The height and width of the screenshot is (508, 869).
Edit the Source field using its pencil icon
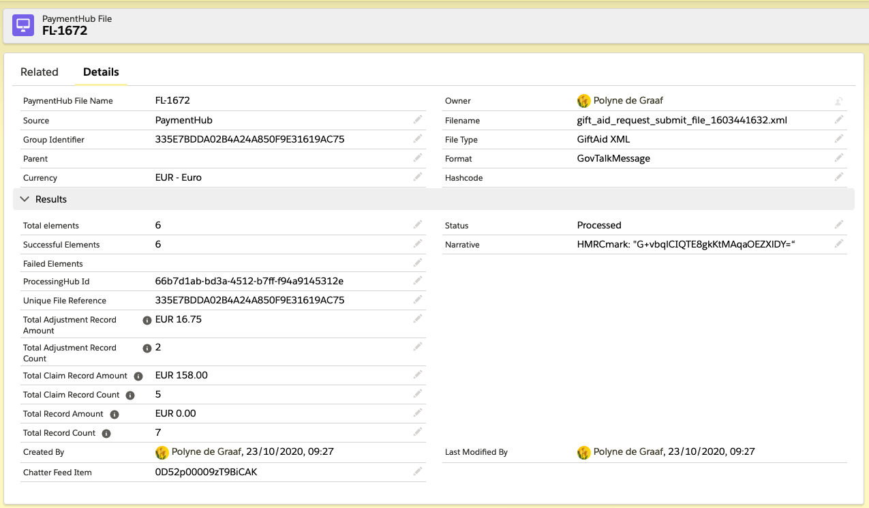point(418,119)
